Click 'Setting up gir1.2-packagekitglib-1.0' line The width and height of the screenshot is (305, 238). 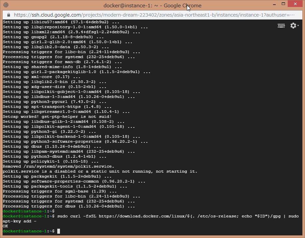point(77,72)
